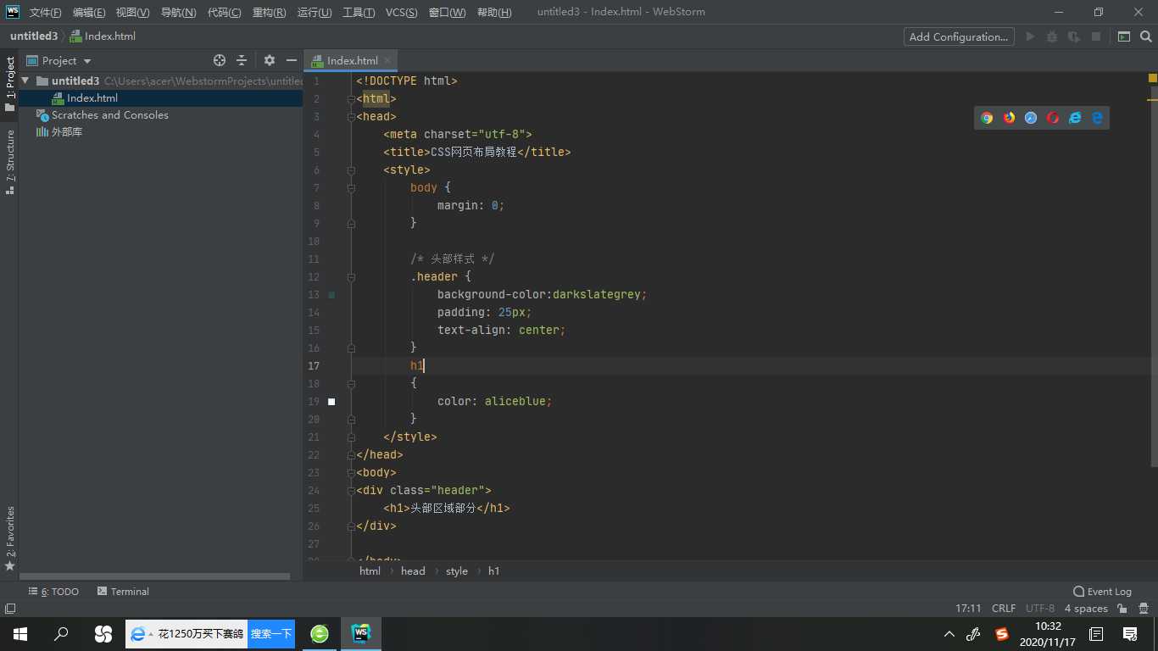Image resolution: width=1158 pixels, height=651 pixels.
Task: Click Add Configuration... button
Action: pyautogui.click(x=959, y=36)
